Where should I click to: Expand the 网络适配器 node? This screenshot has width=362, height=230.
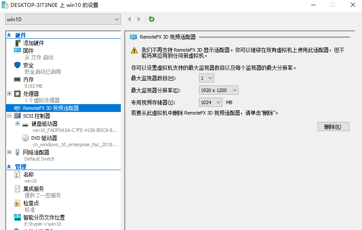pos(10,152)
